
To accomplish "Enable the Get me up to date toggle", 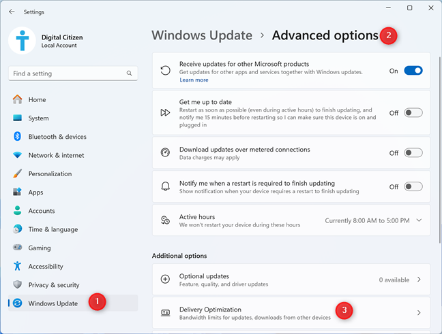I will (413, 113).
